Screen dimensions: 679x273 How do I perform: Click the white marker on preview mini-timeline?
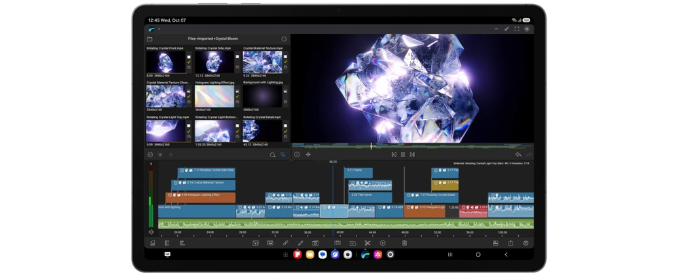pos(371,146)
